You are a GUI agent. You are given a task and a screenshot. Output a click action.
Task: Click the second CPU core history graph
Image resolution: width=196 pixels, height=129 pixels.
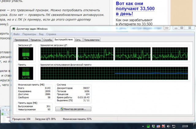(96, 54)
